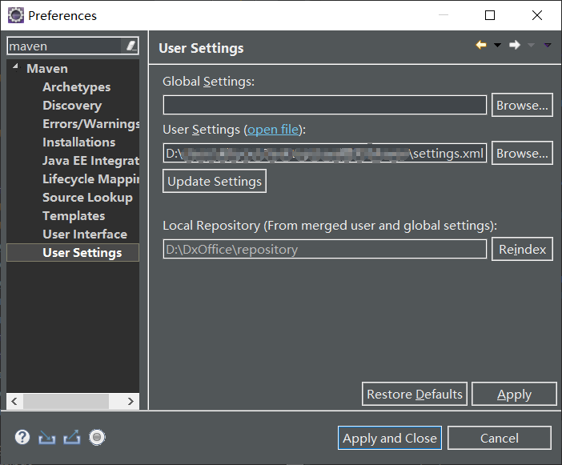Browse for the Global Settings file
Viewport: 562px width, 465px height.
[522, 106]
